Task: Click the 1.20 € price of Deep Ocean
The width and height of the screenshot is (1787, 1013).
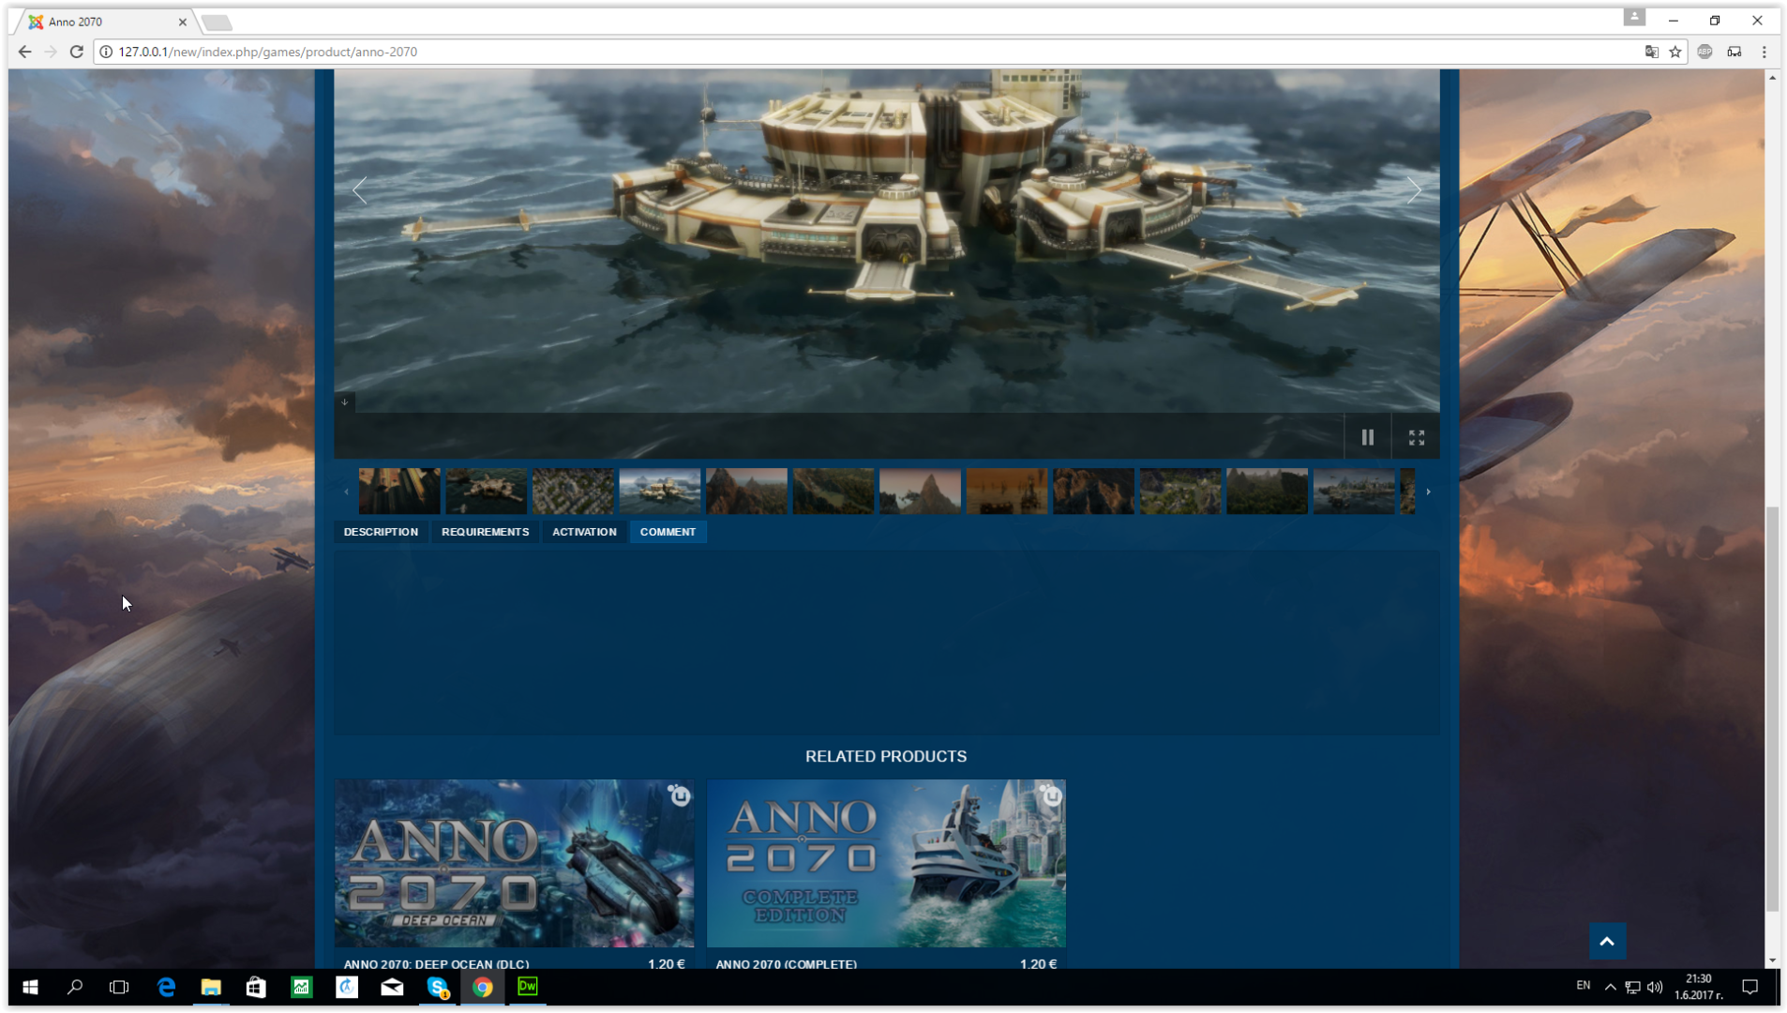Action: point(666,963)
